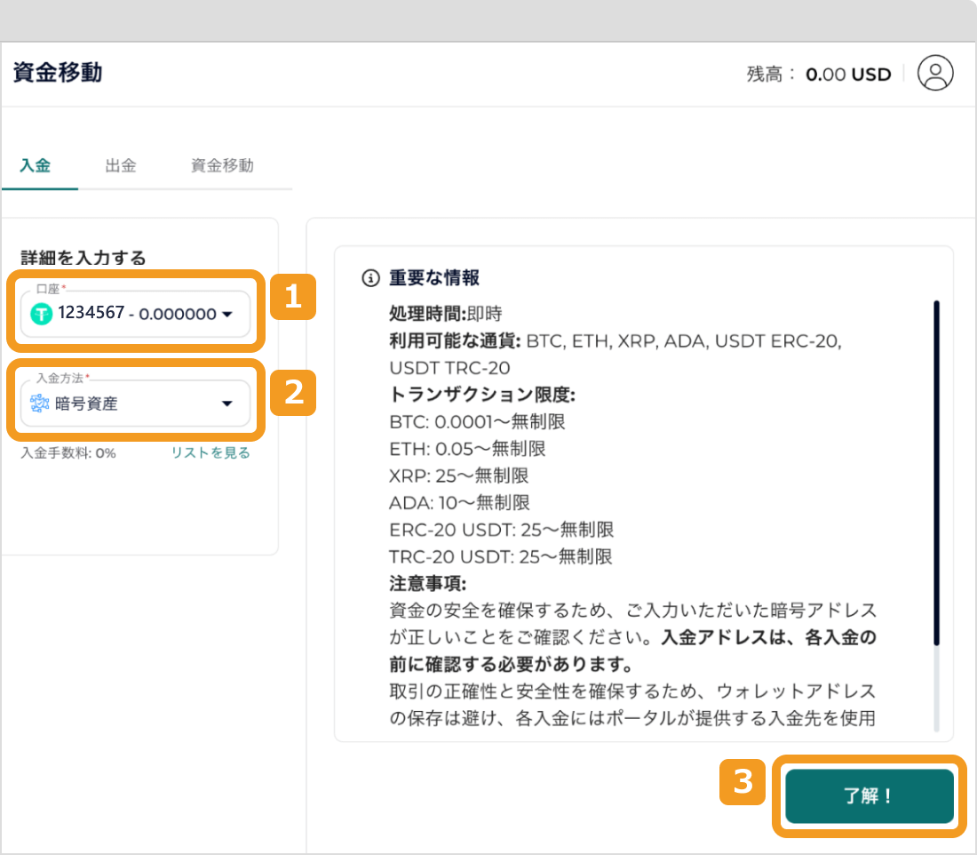The width and height of the screenshot is (977, 855).
Task: Click the info icon next to 重要な情報
Action: pyautogui.click(x=370, y=278)
